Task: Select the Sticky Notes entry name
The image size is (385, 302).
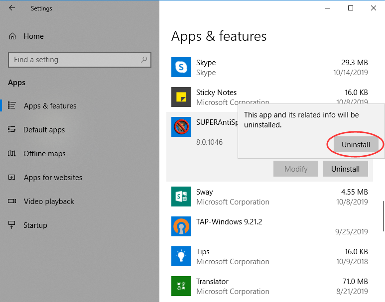Action: tap(216, 93)
